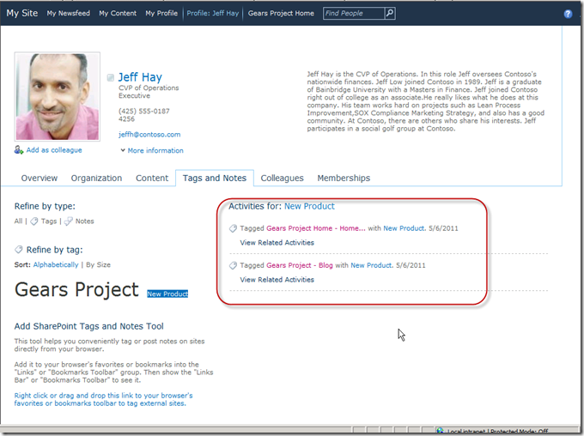Go to My Site in top navigation
Image resolution: width=584 pixels, height=436 pixels.
coord(22,13)
